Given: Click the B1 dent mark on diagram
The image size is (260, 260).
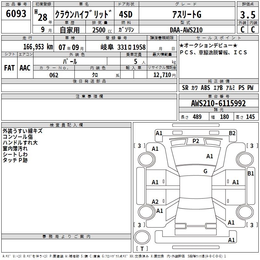Looking at the screenshot, I should pos(251,174).
